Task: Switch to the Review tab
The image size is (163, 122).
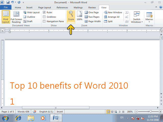Action: pos(92,8)
